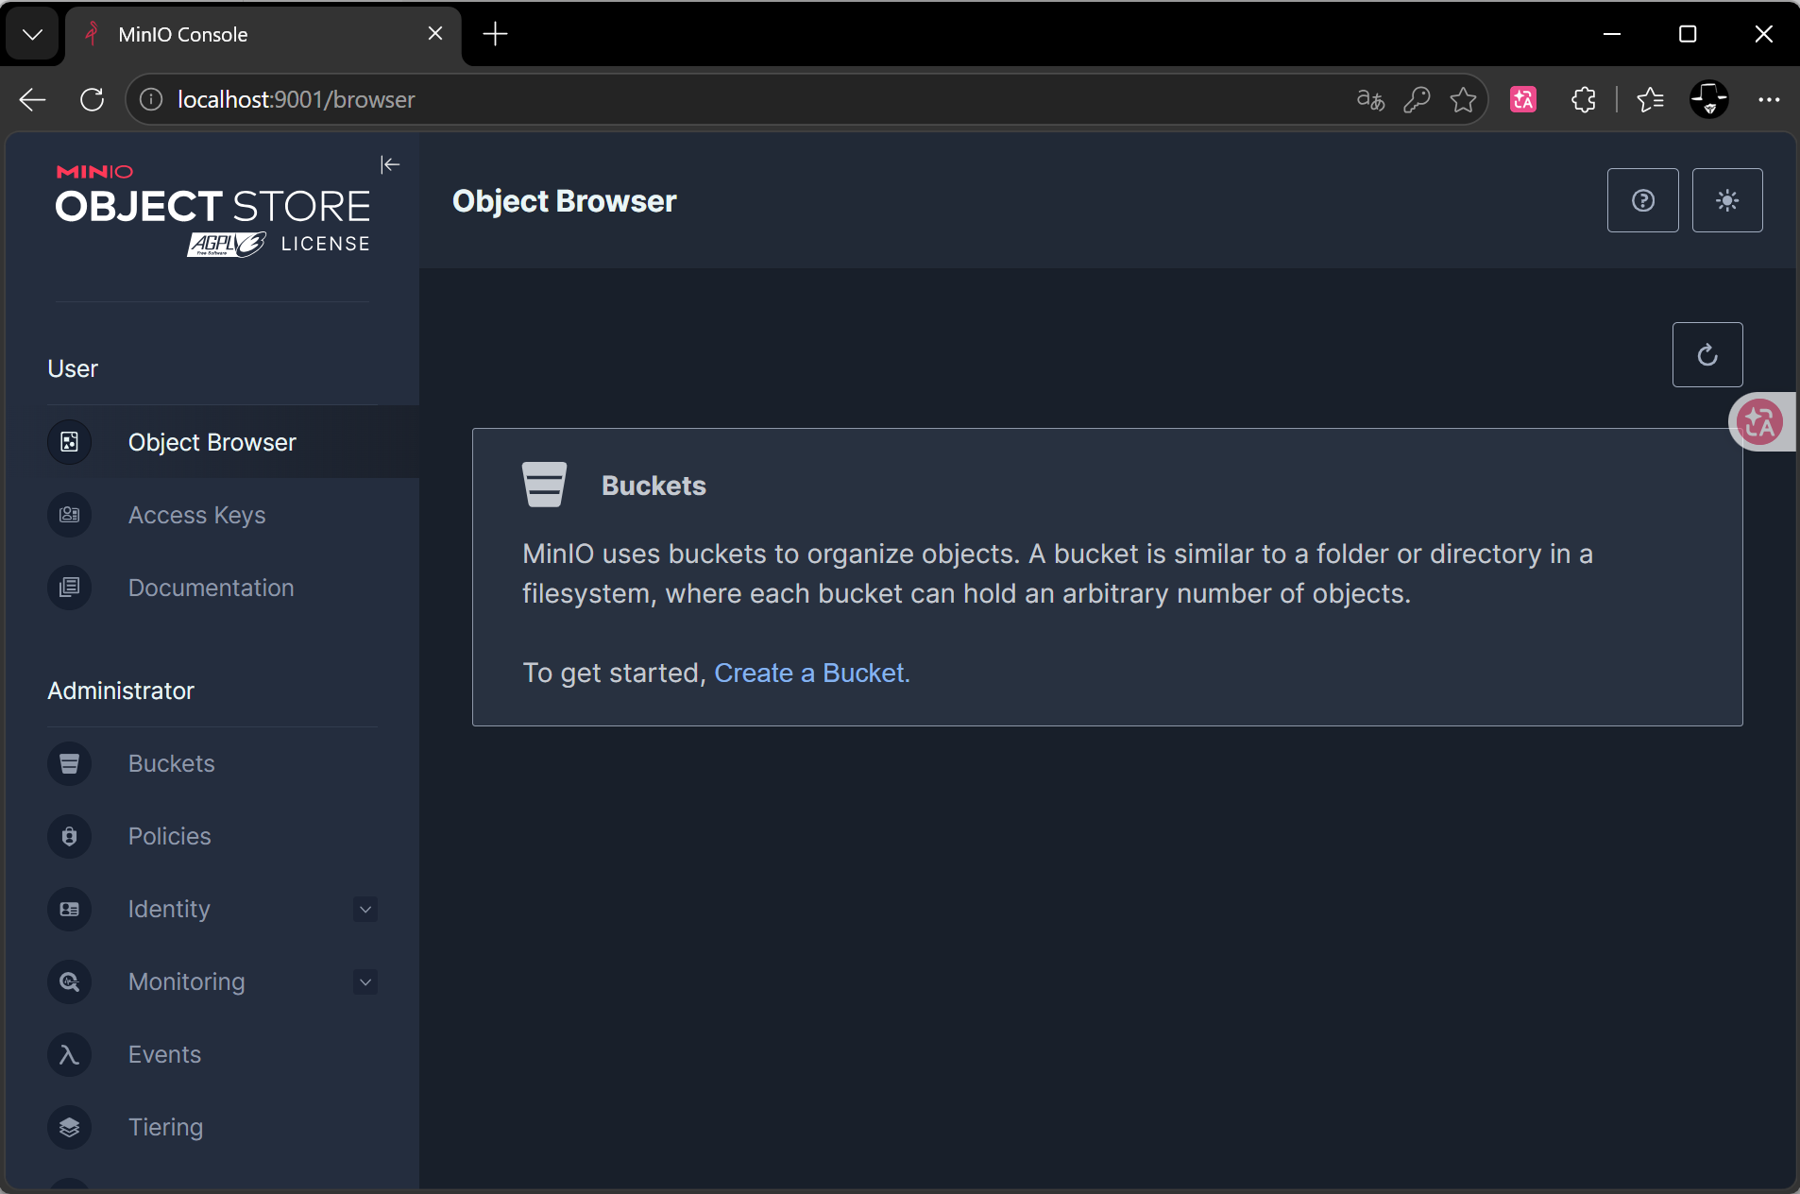Expand the Identity submenu chevron
Viewport: 1800px width, 1194px height.
365,909
